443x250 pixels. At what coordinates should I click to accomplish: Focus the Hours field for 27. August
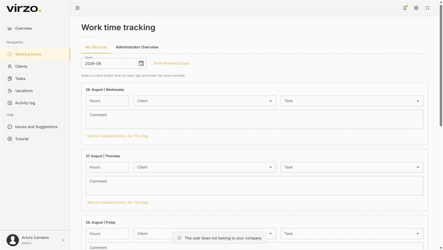pos(107,167)
